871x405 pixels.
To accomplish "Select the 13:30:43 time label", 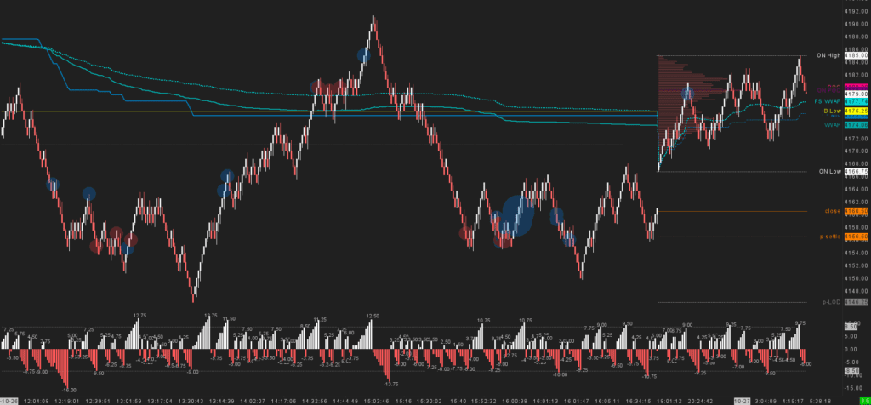I will (193, 401).
